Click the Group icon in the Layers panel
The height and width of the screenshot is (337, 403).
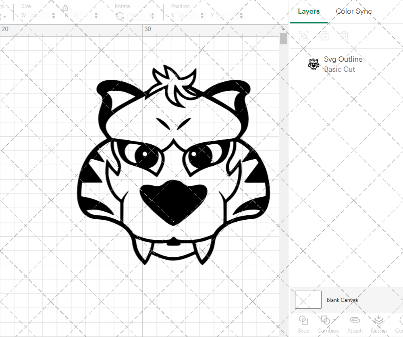pyautogui.click(x=304, y=36)
